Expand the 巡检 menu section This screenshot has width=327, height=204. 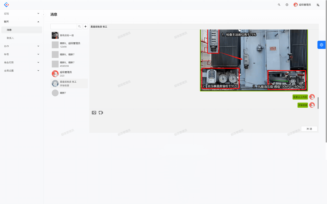point(21,14)
